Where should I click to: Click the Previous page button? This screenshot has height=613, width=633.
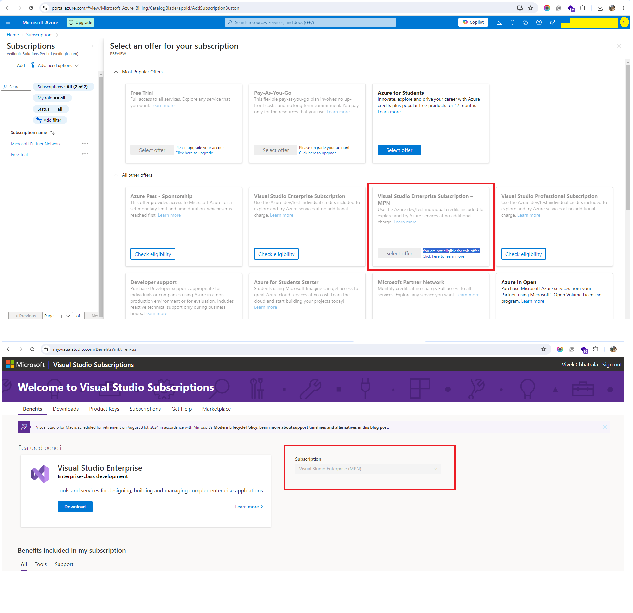point(26,316)
